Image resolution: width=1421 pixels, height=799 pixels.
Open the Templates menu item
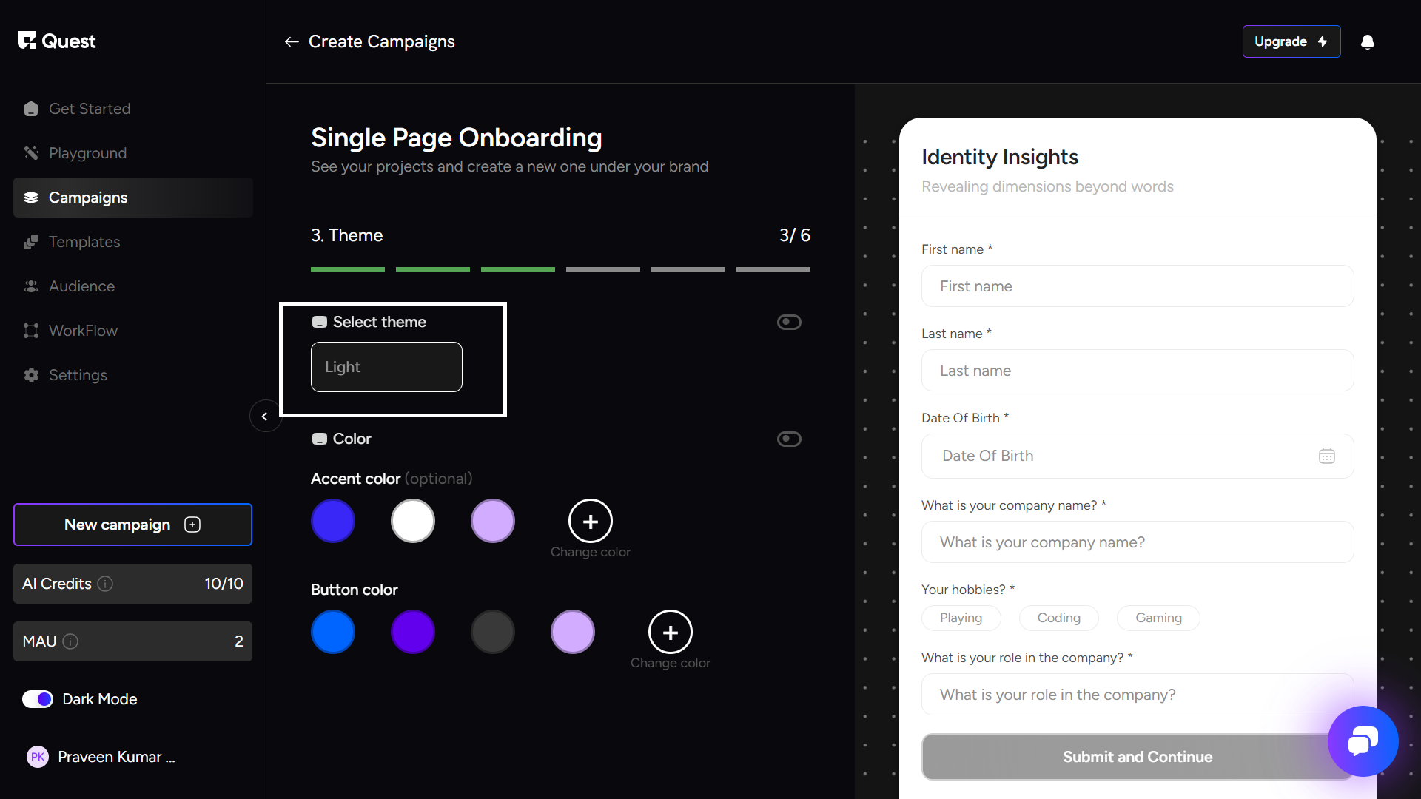84,242
